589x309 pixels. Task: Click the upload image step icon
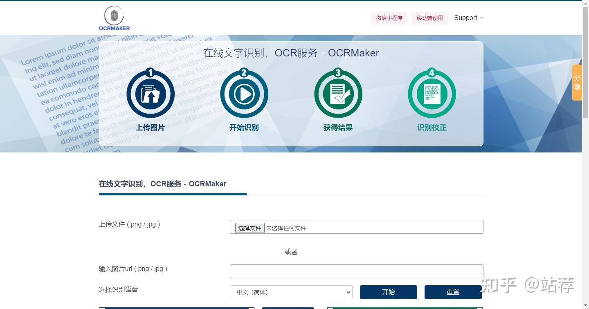coord(151,94)
